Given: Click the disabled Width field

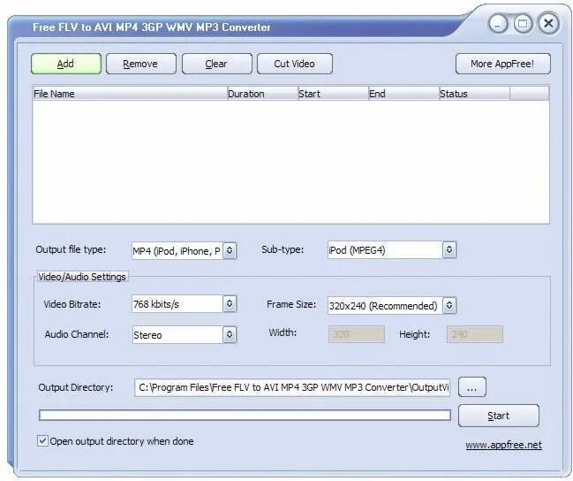Looking at the screenshot, I should click(357, 334).
